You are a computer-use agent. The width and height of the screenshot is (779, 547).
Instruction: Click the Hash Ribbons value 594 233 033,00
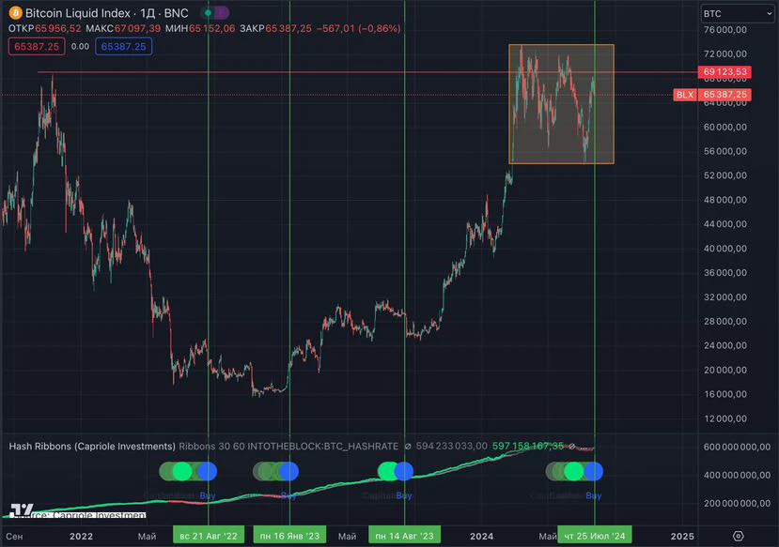point(452,447)
